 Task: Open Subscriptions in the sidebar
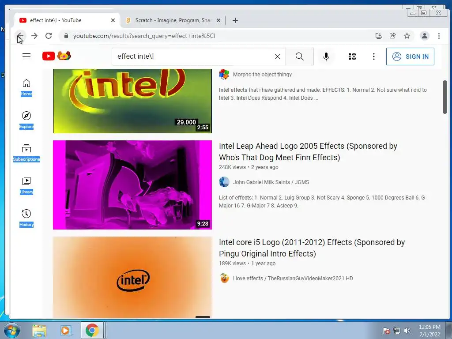26,153
